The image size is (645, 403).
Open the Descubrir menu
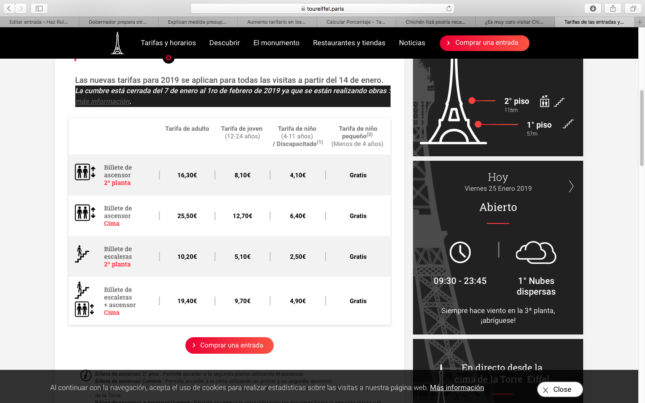pyautogui.click(x=224, y=43)
